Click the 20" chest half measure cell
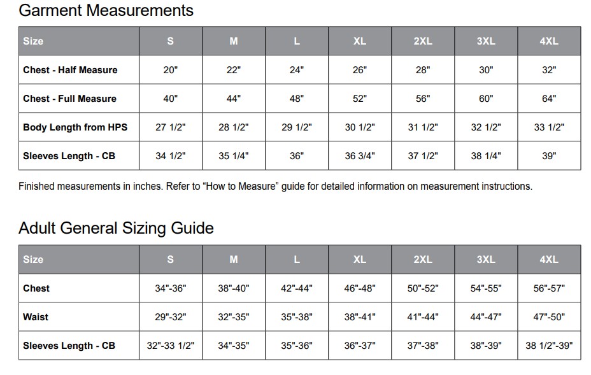Viewport: 591px width, 375px height. [x=171, y=70]
